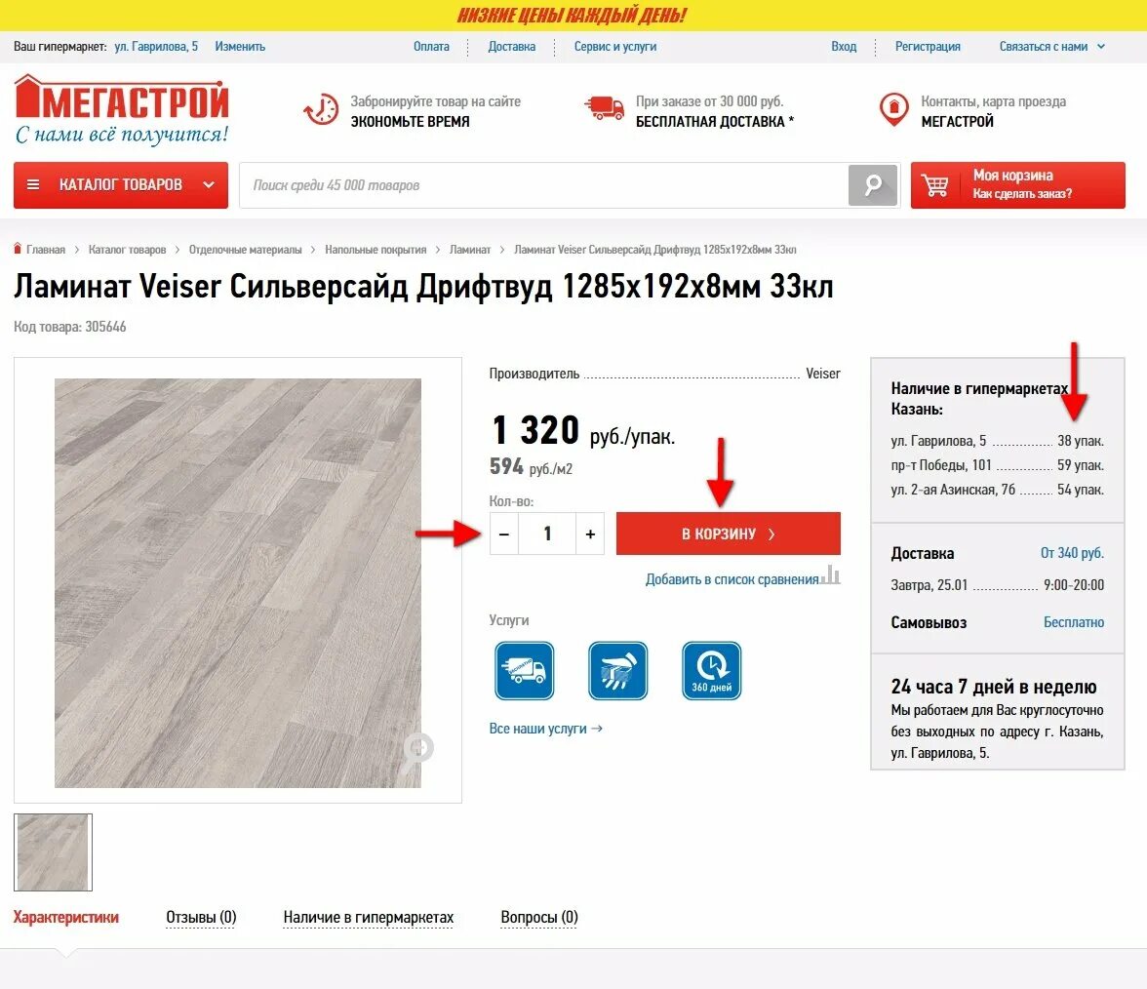
Task: Select the 360 days service icon
Action: (x=712, y=671)
